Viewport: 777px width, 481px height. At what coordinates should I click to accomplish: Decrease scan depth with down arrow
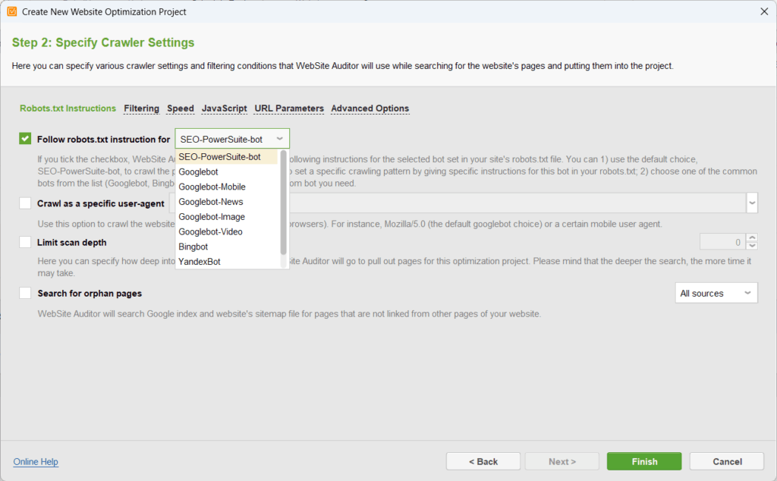(752, 246)
